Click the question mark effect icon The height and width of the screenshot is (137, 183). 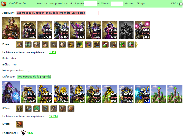tap(45, 109)
